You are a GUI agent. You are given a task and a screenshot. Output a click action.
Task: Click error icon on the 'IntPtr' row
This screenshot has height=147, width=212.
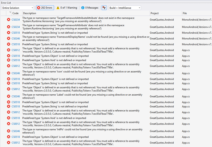[x=8, y=131]
